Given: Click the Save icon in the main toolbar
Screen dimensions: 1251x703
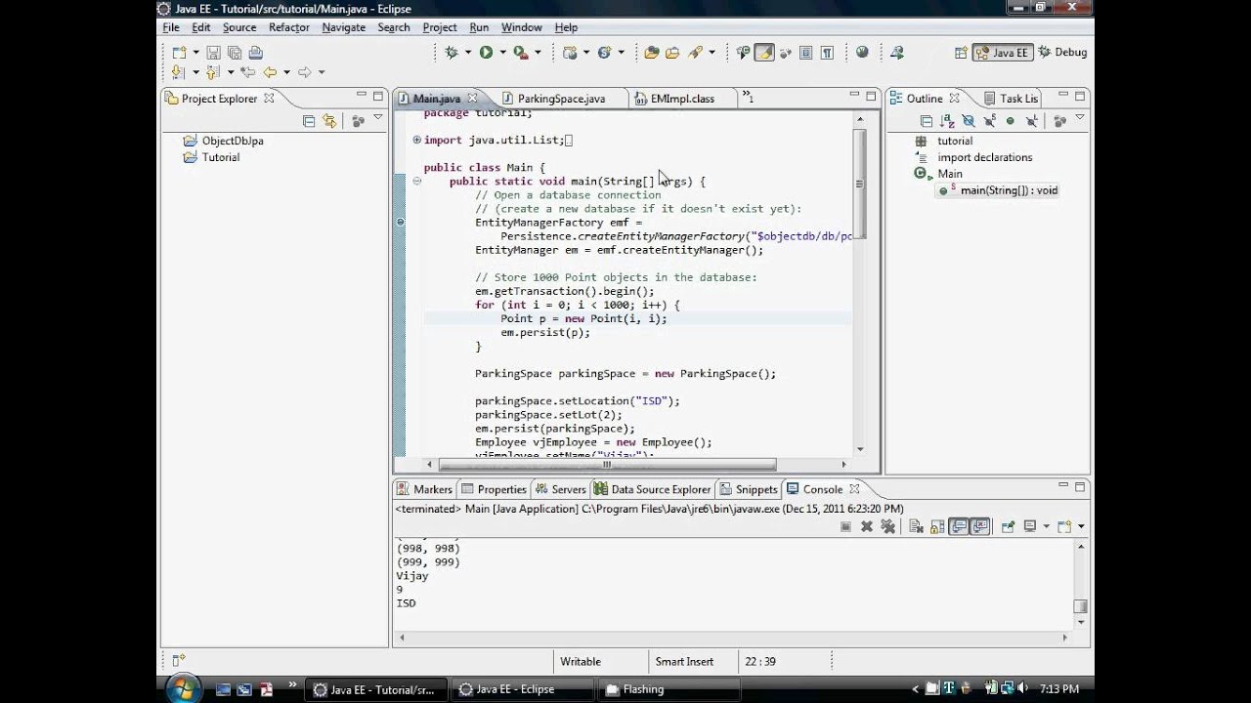Looking at the screenshot, I should [213, 53].
